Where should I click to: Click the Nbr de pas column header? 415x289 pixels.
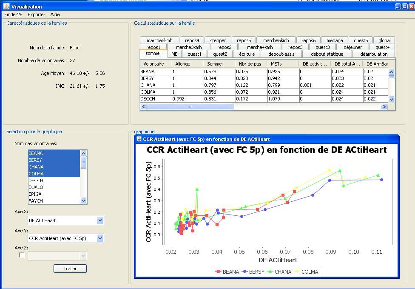click(x=251, y=64)
